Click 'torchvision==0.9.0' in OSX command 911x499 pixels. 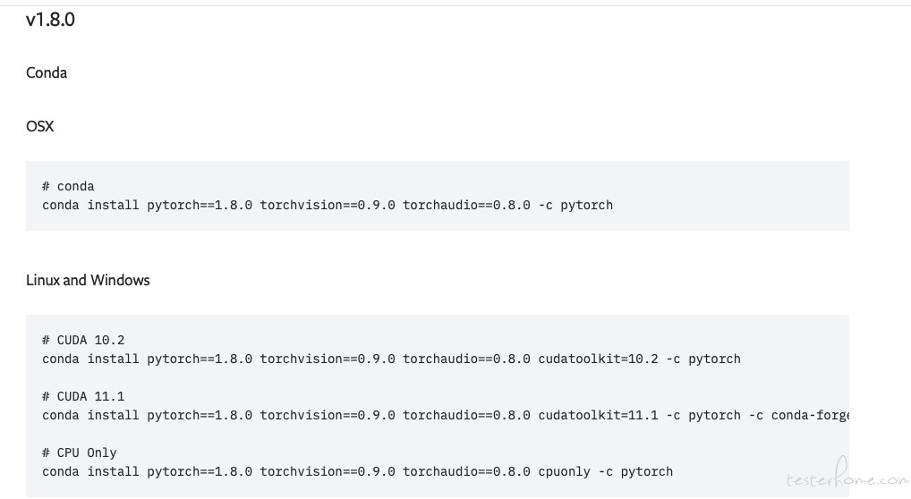pyautogui.click(x=328, y=205)
